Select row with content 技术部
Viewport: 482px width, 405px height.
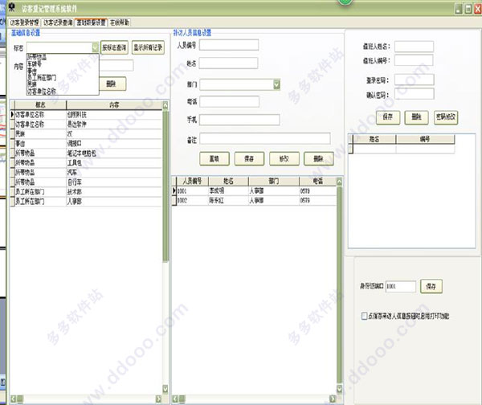click(x=87, y=192)
